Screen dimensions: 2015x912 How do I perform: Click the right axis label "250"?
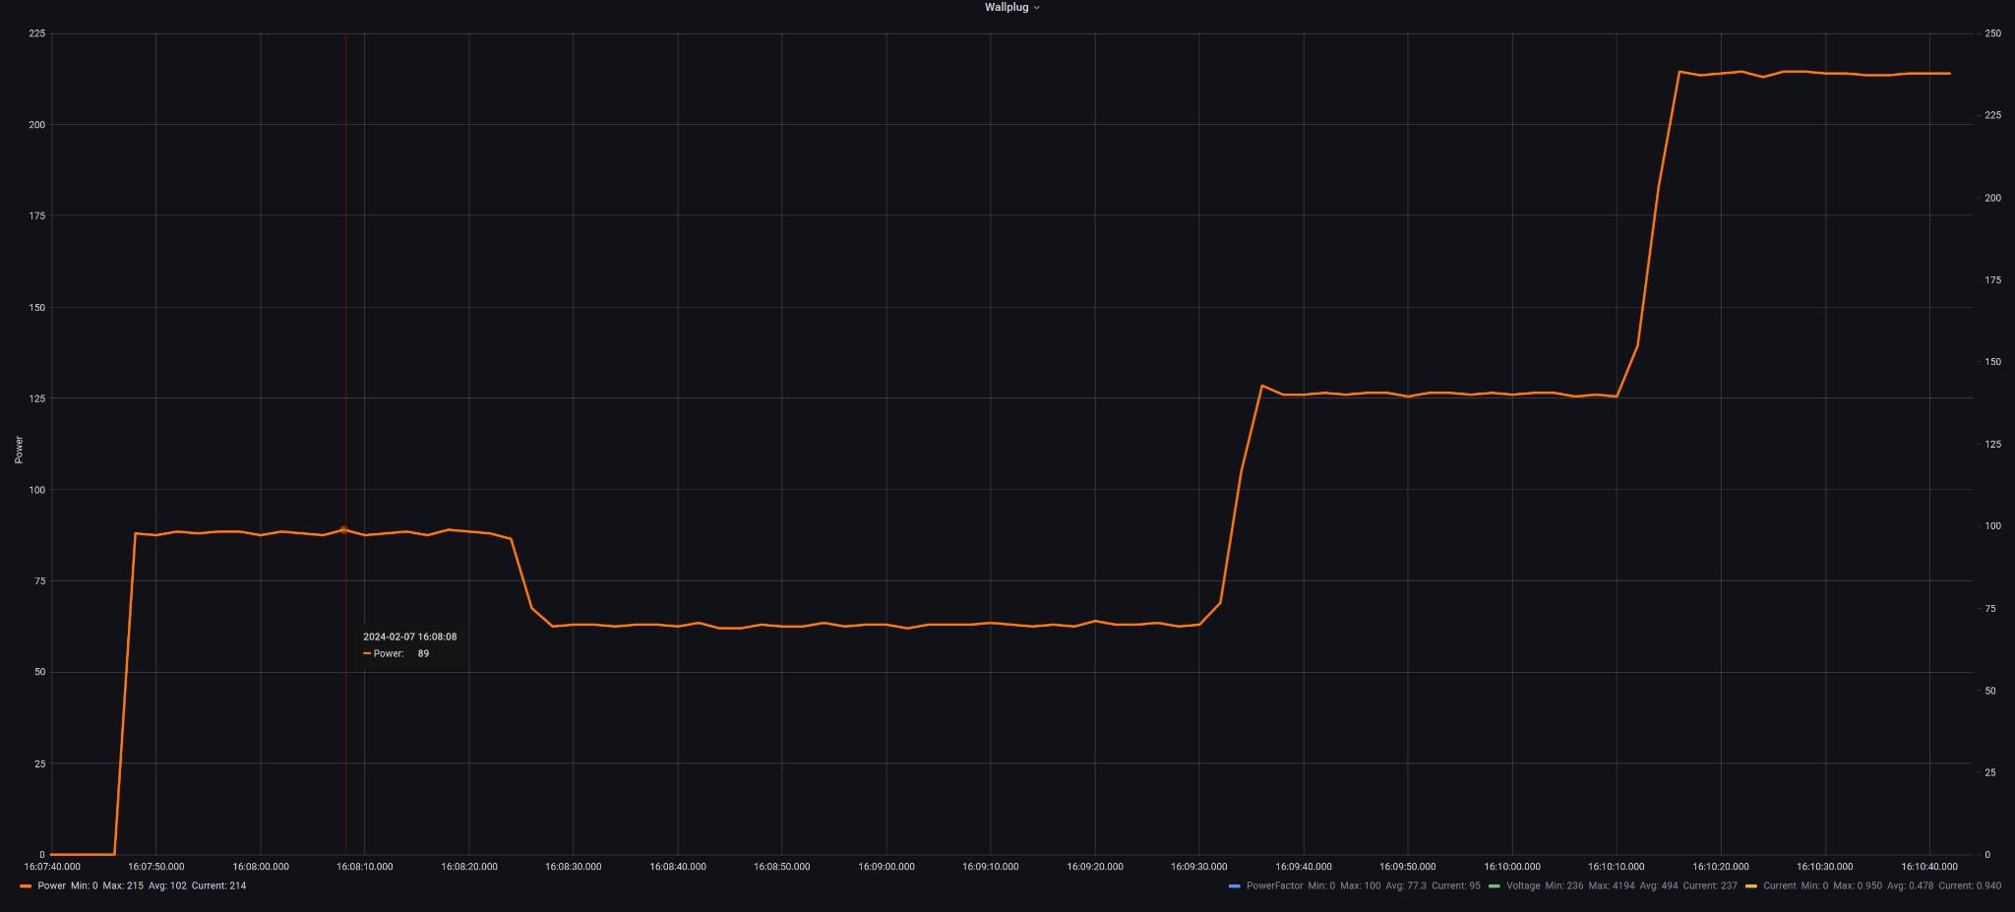tap(1992, 33)
